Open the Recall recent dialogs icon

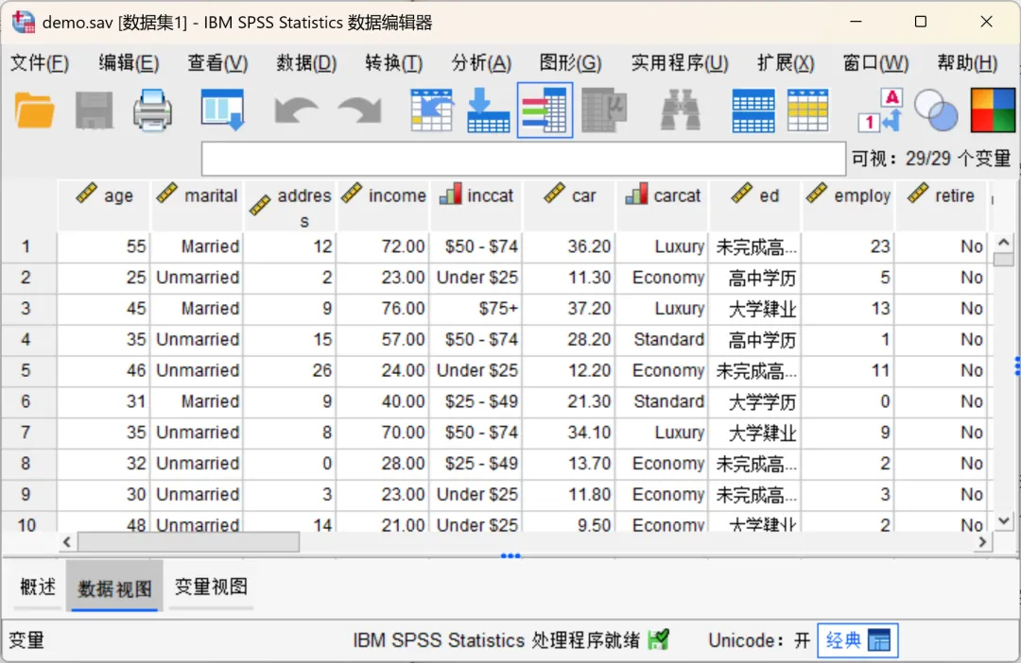(223, 110)
